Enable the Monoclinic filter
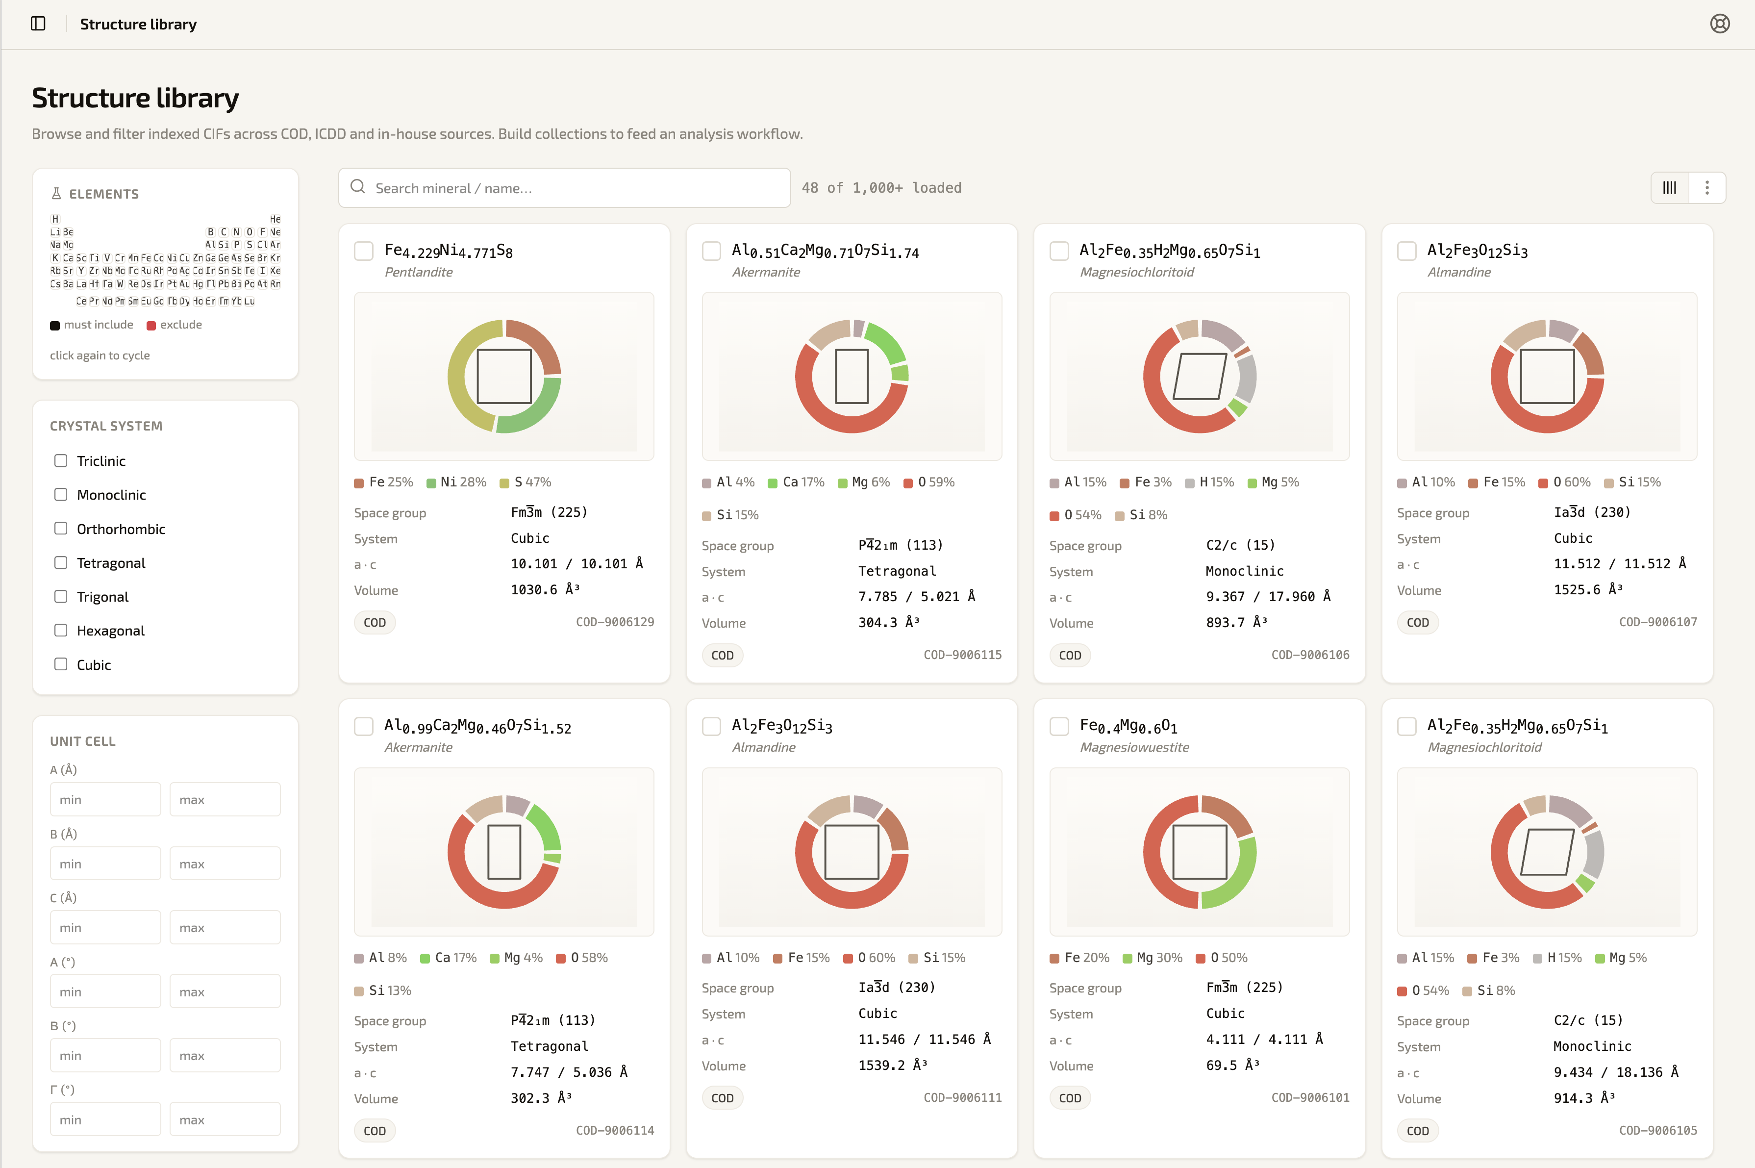1755x1168 pixels. pos(61,495)
